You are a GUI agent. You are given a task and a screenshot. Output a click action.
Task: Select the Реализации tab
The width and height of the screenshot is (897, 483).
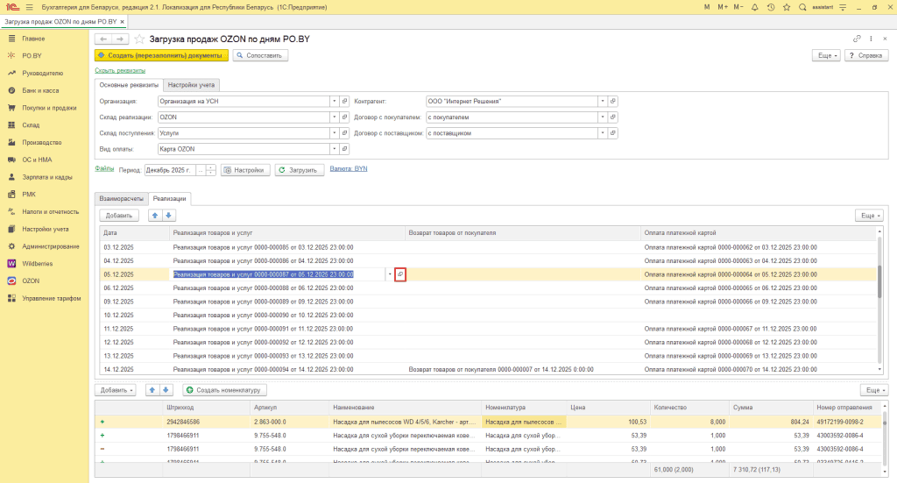pos(169,199)
